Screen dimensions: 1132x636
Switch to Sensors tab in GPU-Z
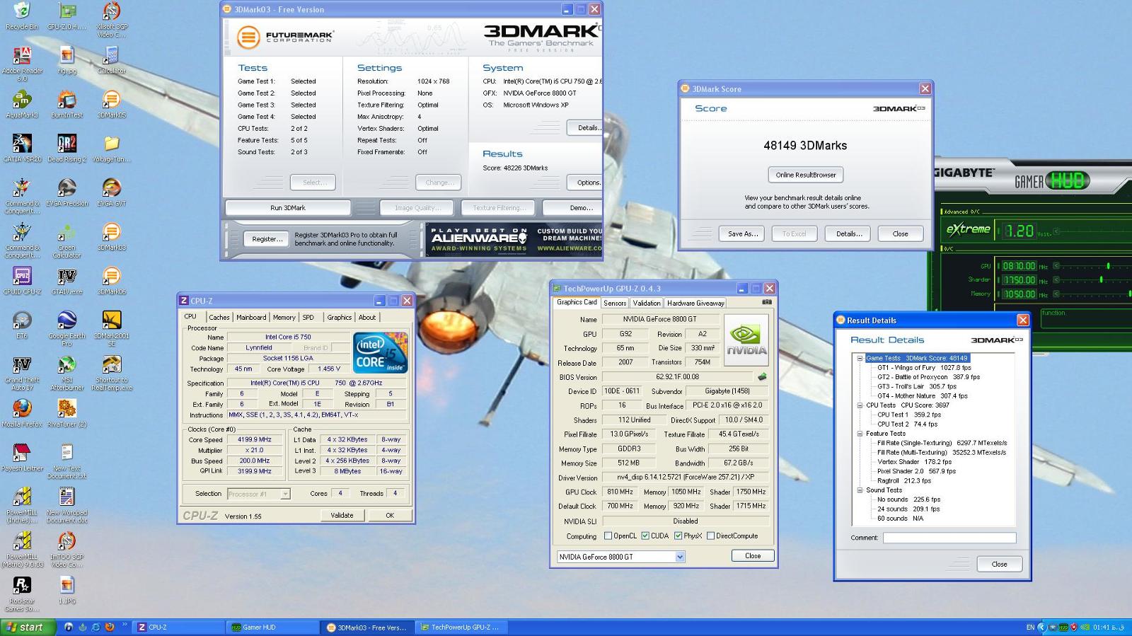pos(615,303)
